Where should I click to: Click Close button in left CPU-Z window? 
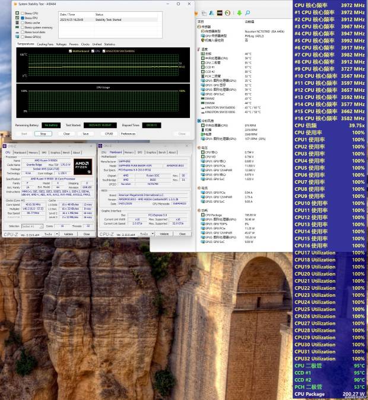(87, 234)
